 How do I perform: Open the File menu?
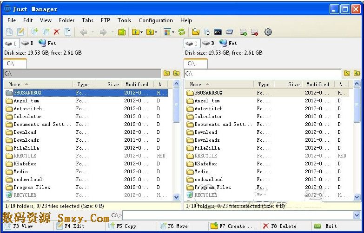pyautogui.click(x=12, y=20)
